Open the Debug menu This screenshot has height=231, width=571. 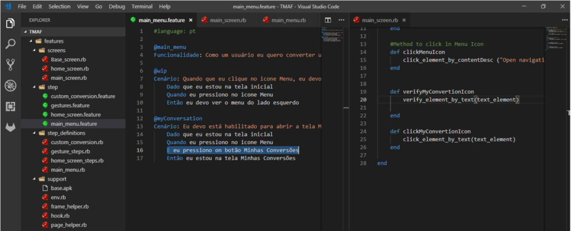[x=117, y=7]
